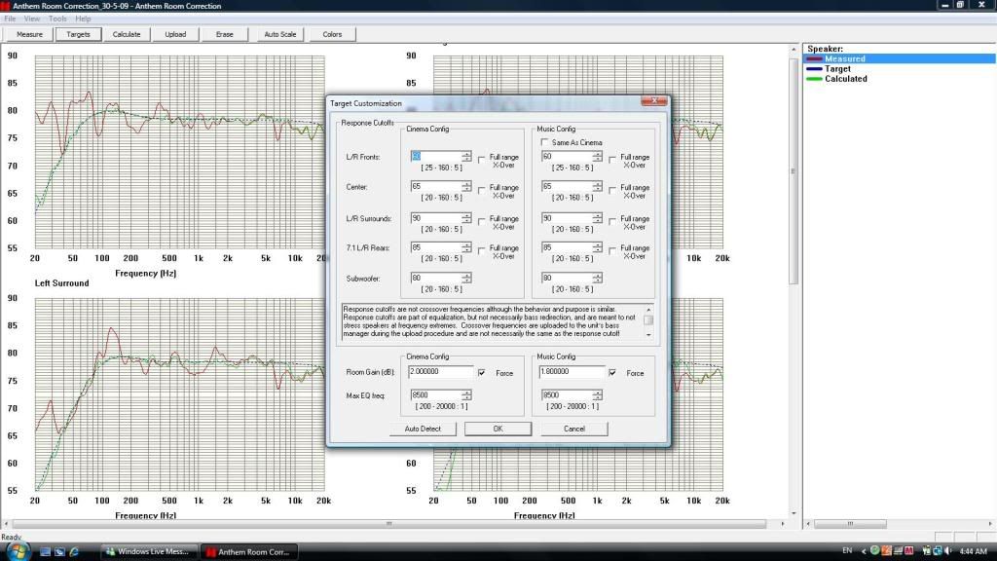Confirm the dialog with OK

pyautogui.click(x=497, y=429)
